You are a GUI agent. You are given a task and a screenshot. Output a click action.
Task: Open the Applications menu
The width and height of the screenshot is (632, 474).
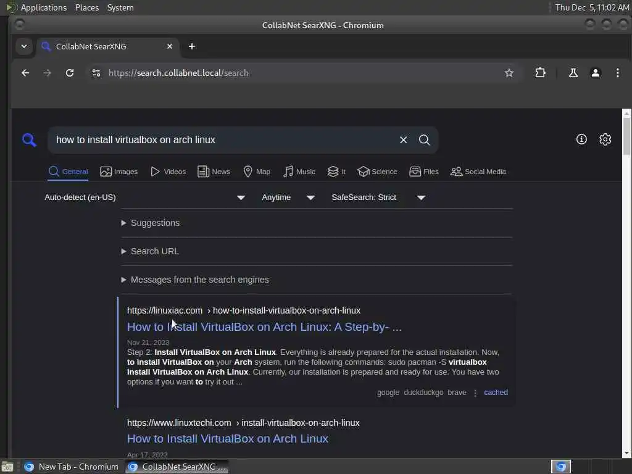(x=44, y=7)
